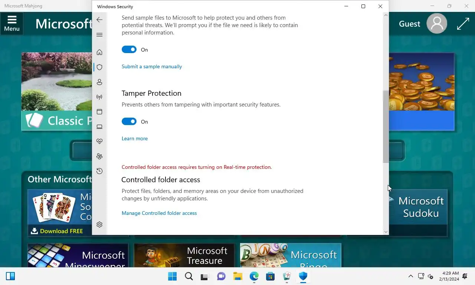Turn off Tamper Protection toggle
This screenshot has width=475, height=285.
[x=129, y=121]
